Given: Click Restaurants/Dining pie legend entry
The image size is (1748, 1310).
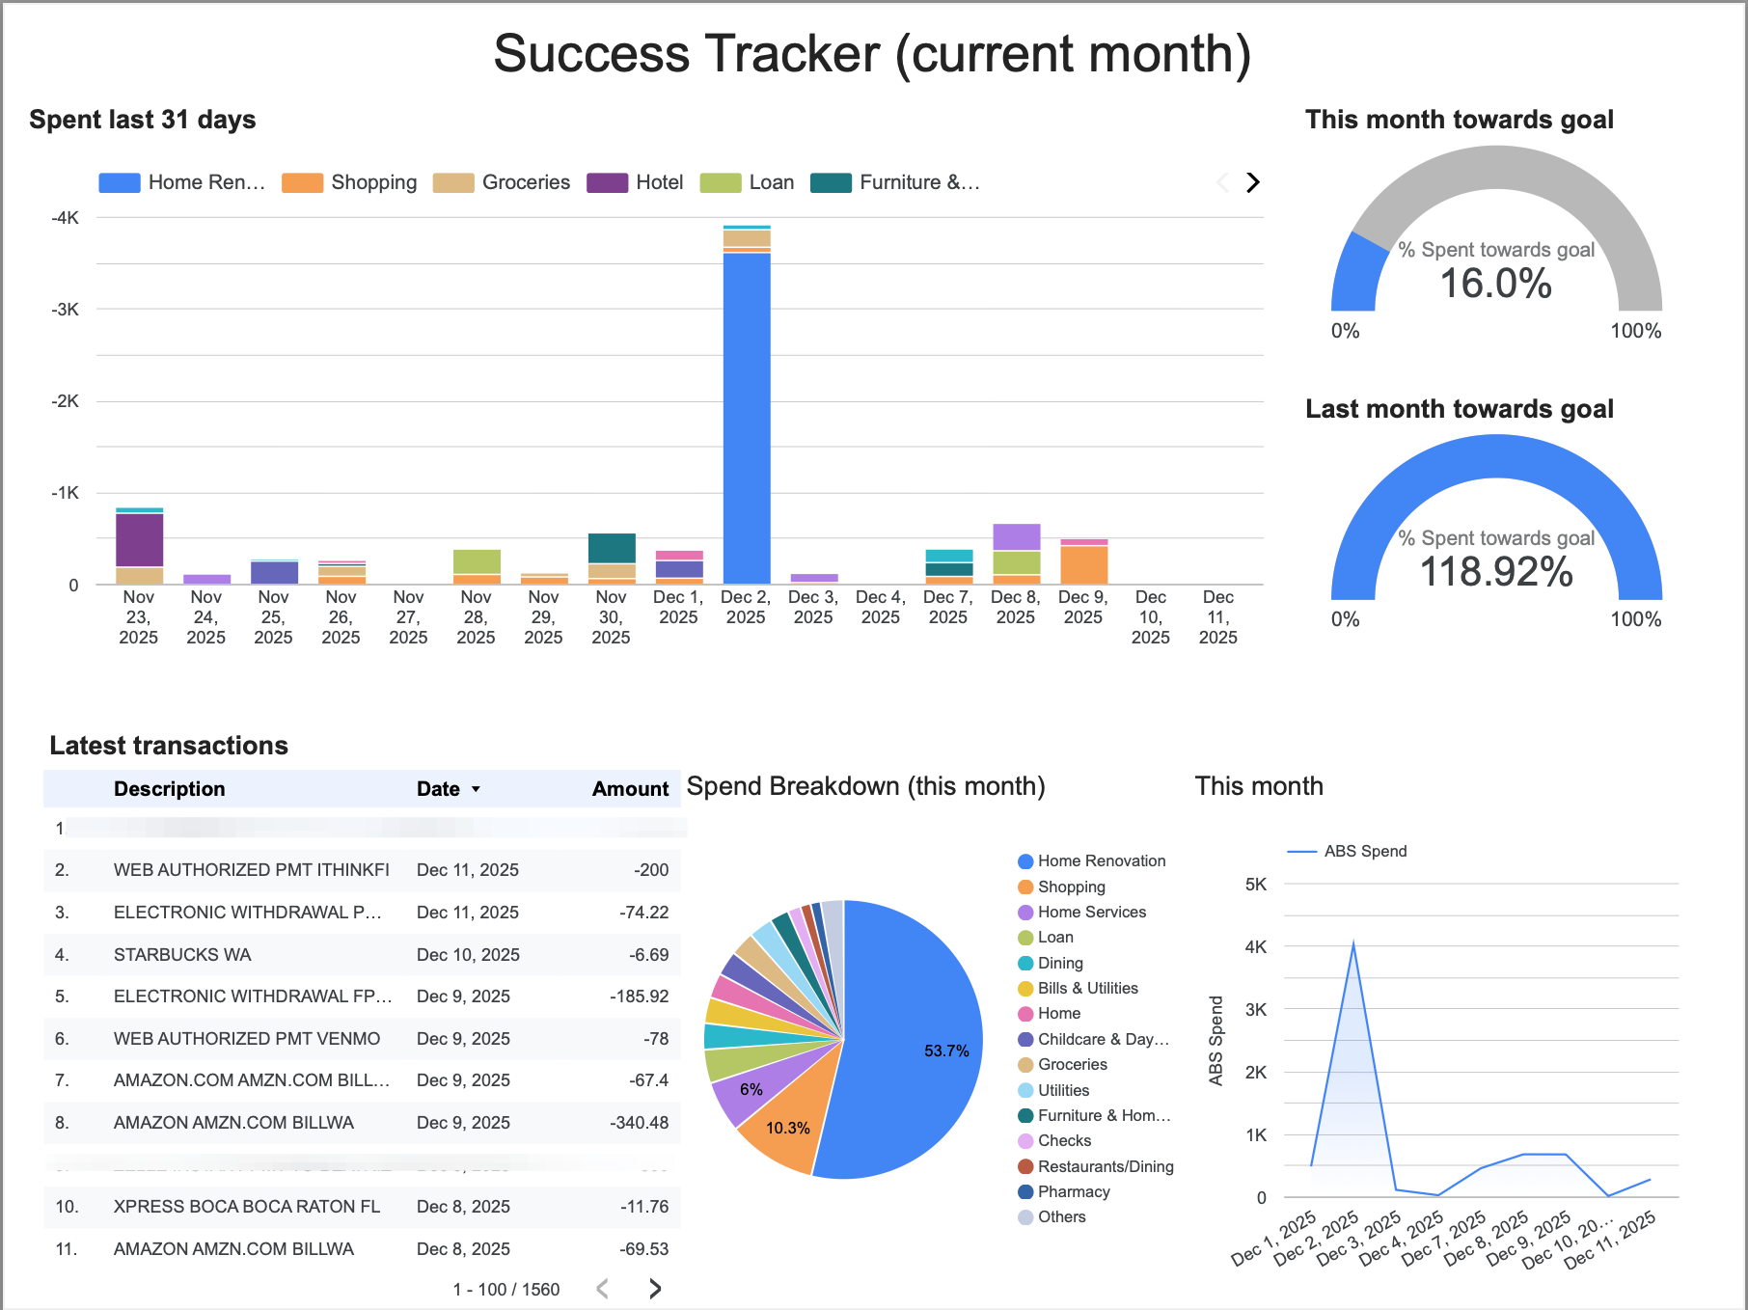Looking at the screenshot, I should 1096,1167.
